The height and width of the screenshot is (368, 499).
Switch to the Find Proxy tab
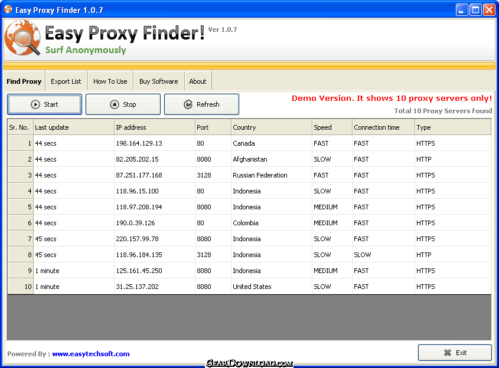tap(24, 81)
